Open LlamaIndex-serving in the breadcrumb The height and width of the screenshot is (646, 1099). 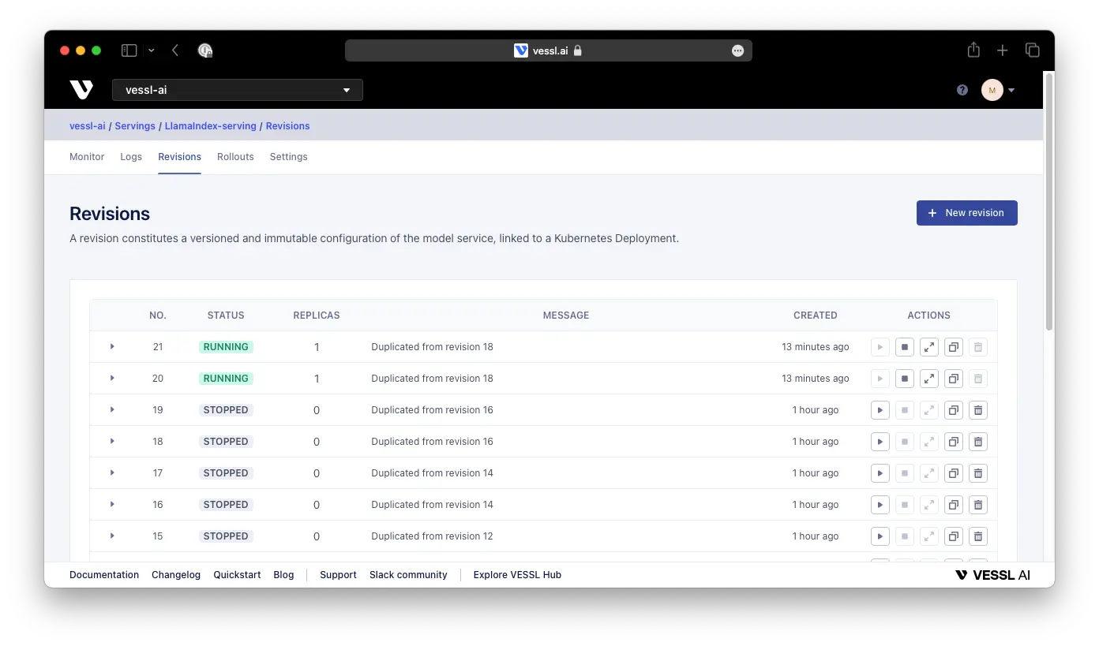tap(211, 126)
